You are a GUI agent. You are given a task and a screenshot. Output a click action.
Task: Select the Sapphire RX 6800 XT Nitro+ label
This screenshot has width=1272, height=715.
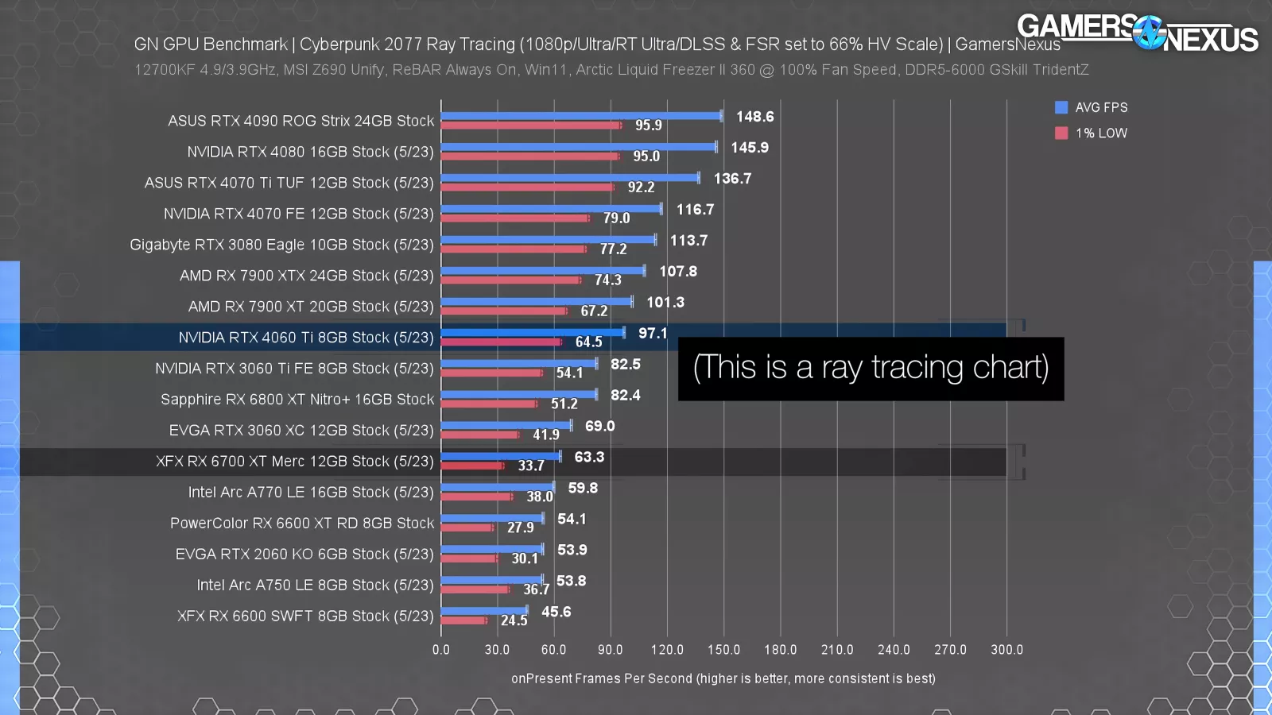tap(297, 400)
